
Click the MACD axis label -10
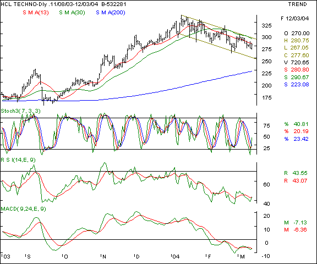click(x=266, y=256)
